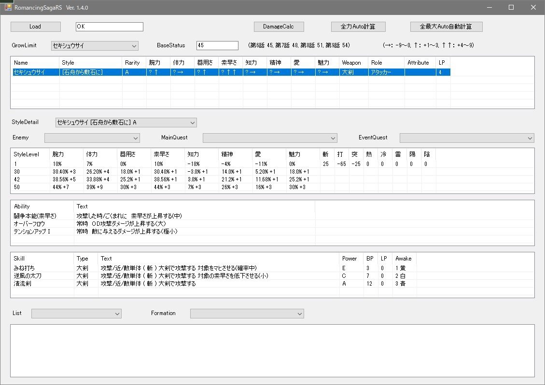Open the Enemy dropdown
This screenshot has width=545, height=385.
(92, 138)
